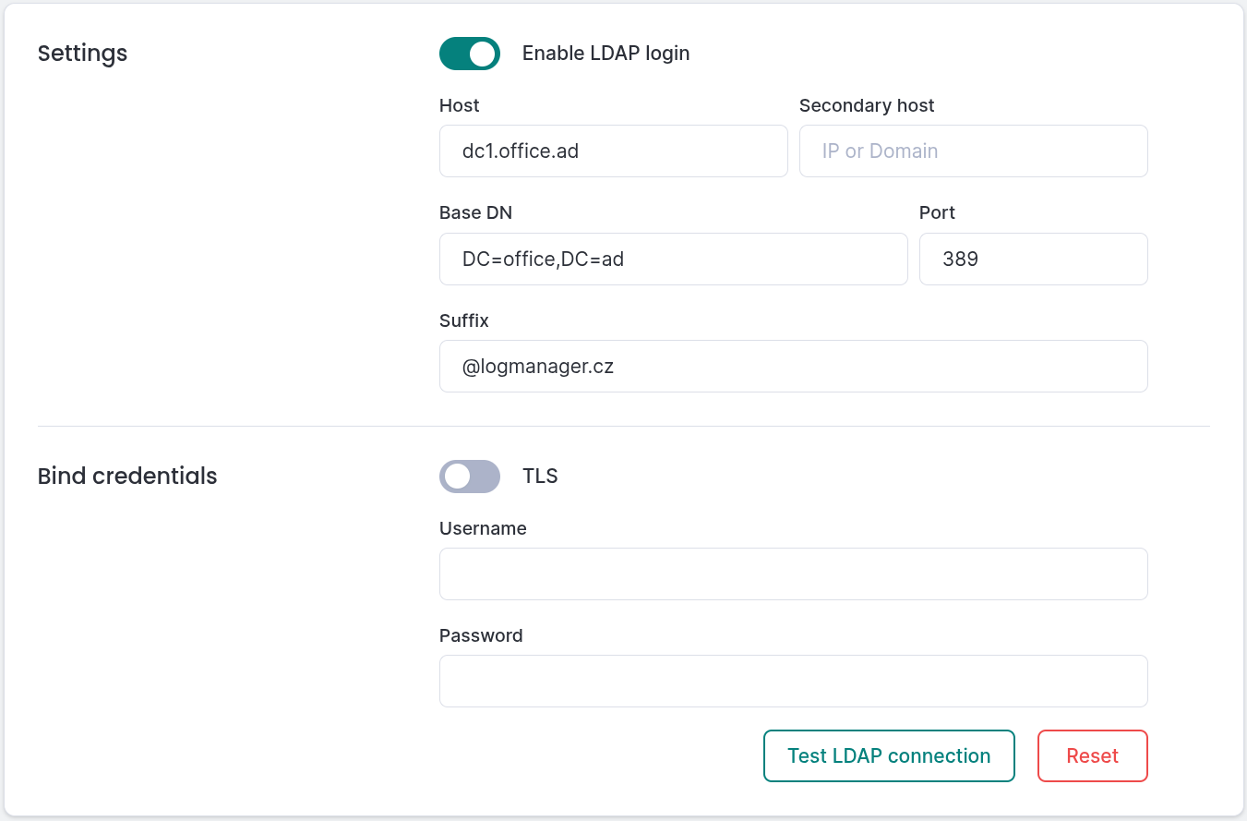
Task: Click inside the Password field
Action: point(793,681)
